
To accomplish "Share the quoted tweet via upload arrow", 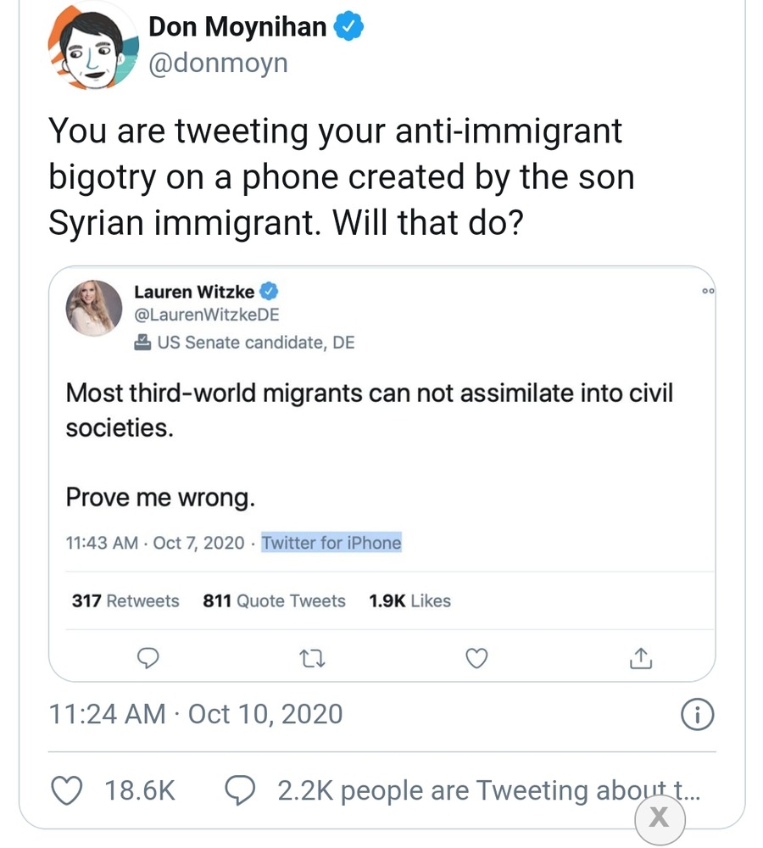I will (x=641, y=657).
